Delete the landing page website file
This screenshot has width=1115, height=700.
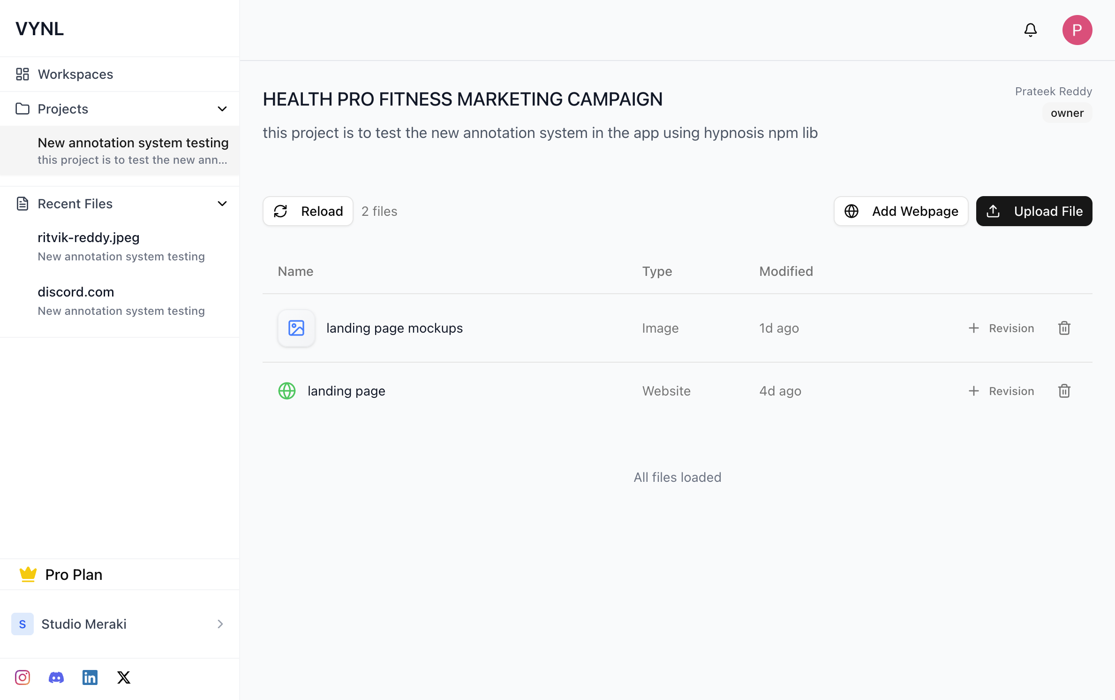click(1064, 391)
